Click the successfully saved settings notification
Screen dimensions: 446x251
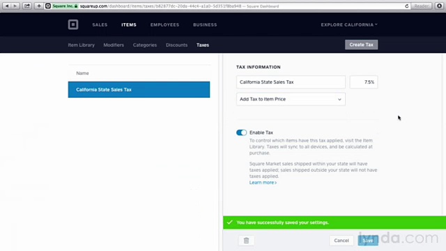coord(334,222)
